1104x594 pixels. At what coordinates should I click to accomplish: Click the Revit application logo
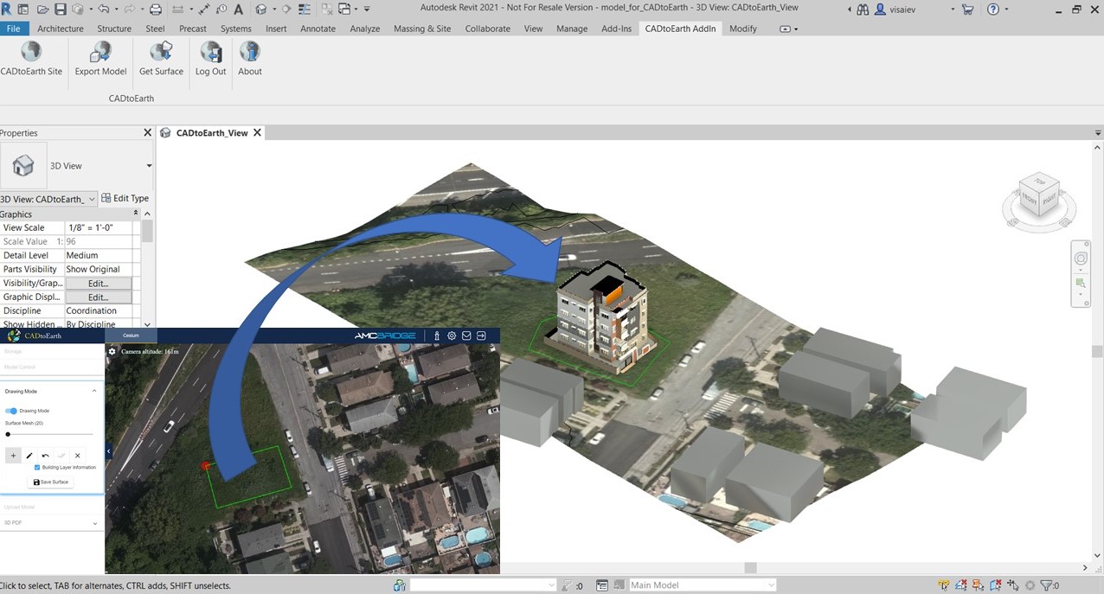click(x=7, y=10)
